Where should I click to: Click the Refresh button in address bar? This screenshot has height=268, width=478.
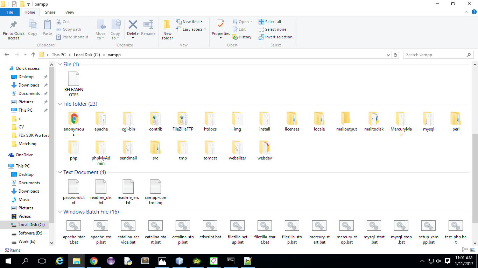(395, 55)
